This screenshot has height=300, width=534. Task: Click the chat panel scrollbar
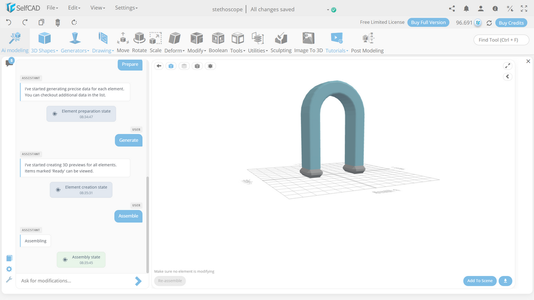point(148,224)
